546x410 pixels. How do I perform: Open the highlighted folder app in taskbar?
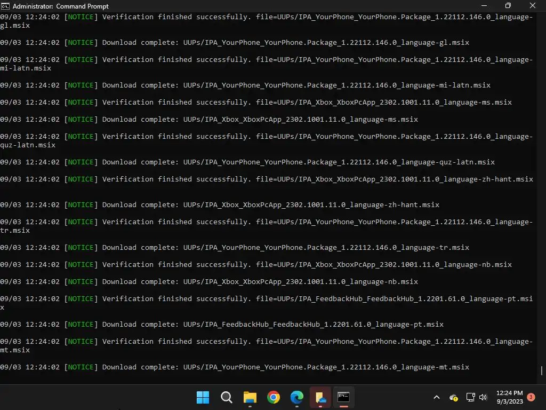[x=320, y=397]
